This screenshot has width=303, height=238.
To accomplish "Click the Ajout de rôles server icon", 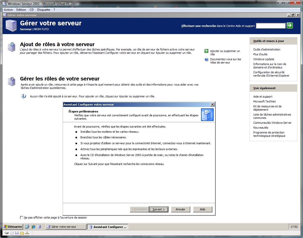I will coord(11,47).
